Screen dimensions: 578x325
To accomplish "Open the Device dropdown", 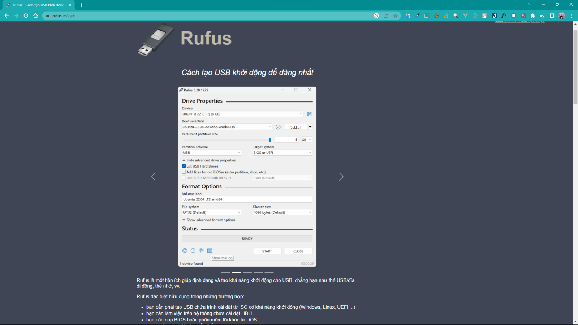I will (x=242, y=114).
